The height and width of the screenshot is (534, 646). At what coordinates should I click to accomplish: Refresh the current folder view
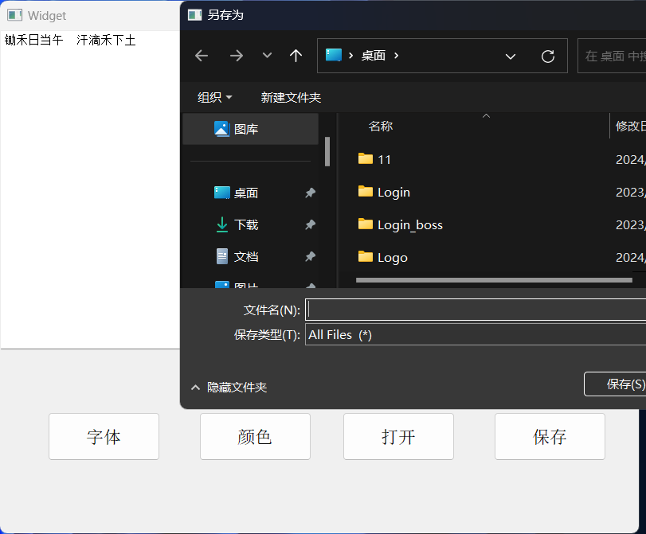(547, 57)
